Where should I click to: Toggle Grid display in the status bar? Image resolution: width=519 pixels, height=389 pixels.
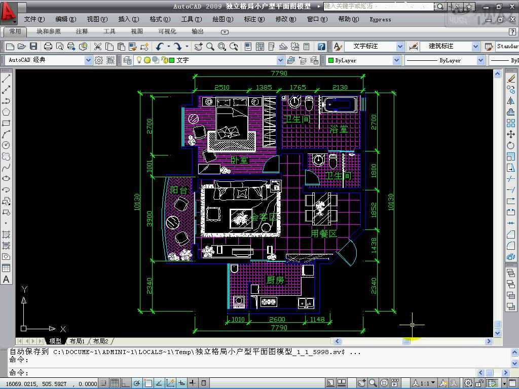point(115,383)
